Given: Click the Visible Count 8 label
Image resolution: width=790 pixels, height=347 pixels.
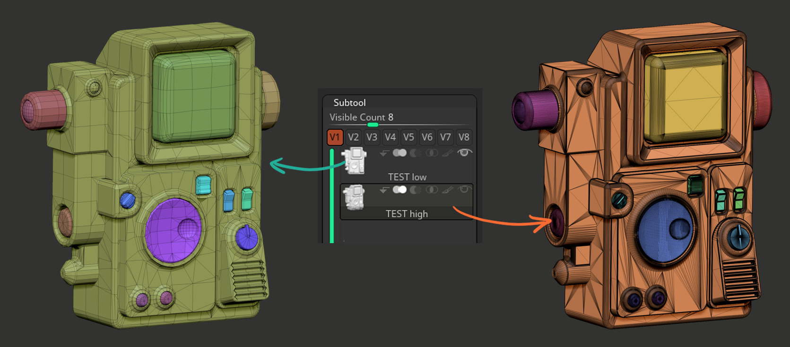Looking at the screenshot, I should click(x=361, y=117).
